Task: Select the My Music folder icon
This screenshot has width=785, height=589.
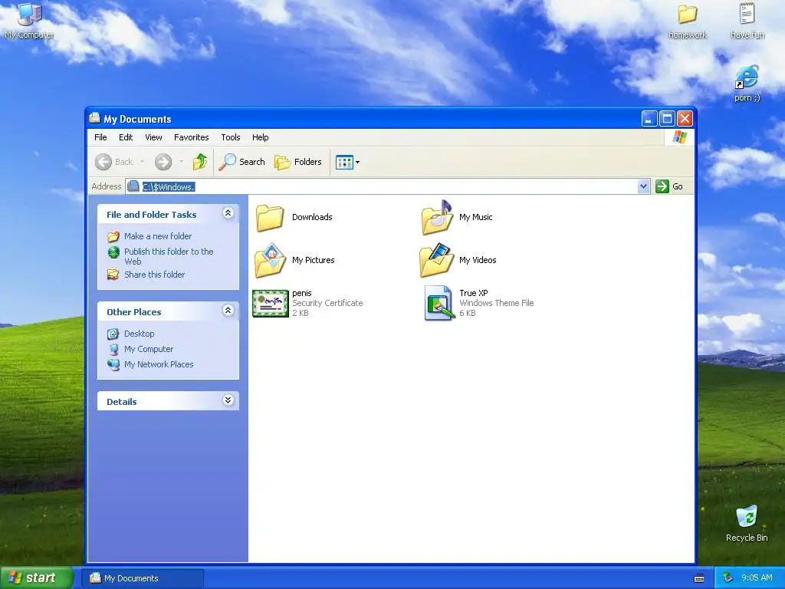Action: tap(437, 217)
